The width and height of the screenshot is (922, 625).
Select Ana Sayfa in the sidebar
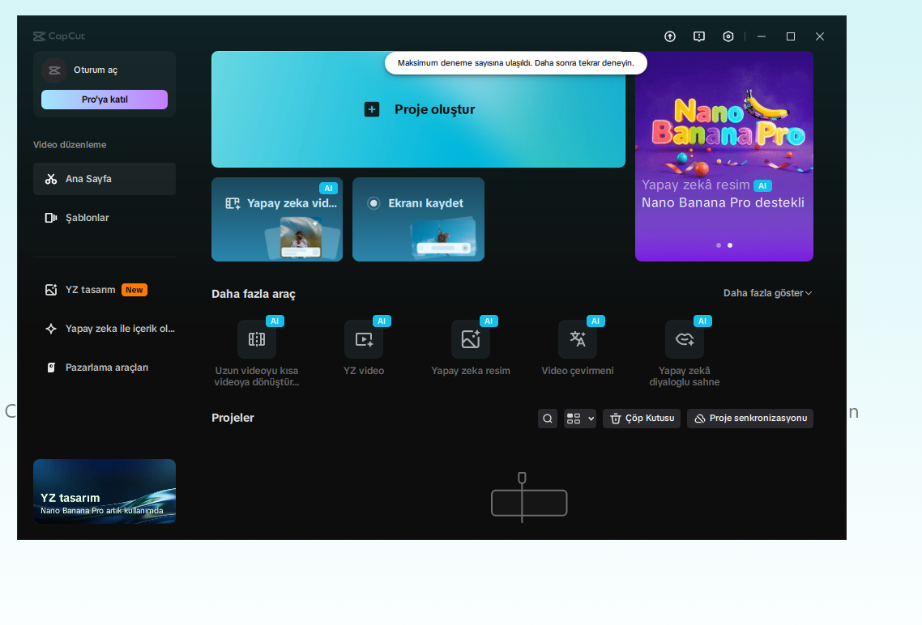(104, 179)
